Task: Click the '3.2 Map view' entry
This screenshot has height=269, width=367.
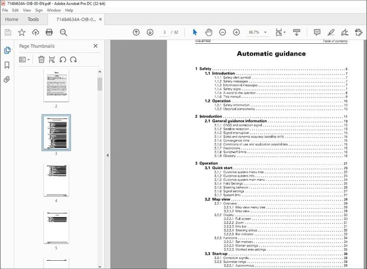Action: point(276,199)
